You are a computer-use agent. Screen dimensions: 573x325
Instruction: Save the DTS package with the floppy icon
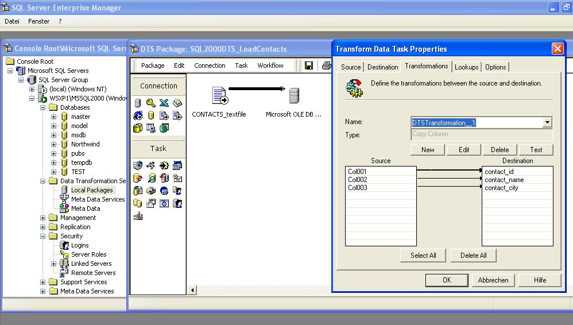pos(309,65)
